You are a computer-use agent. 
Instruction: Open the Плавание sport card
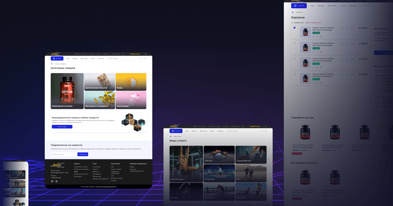pos(219,173)
